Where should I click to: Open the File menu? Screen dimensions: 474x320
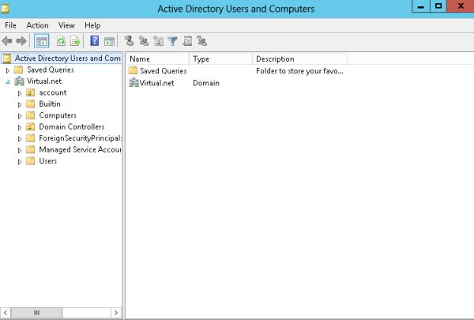click(x=10, y=25)
